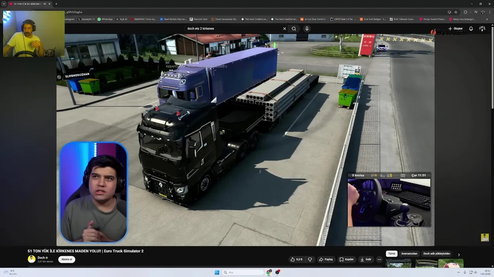Open the Windows Start menu
The image size is (494, 277).
[217, 272]
